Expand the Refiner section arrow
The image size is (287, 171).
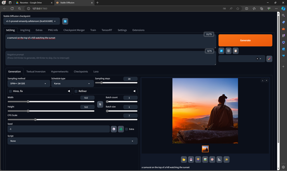click(134, 91)
